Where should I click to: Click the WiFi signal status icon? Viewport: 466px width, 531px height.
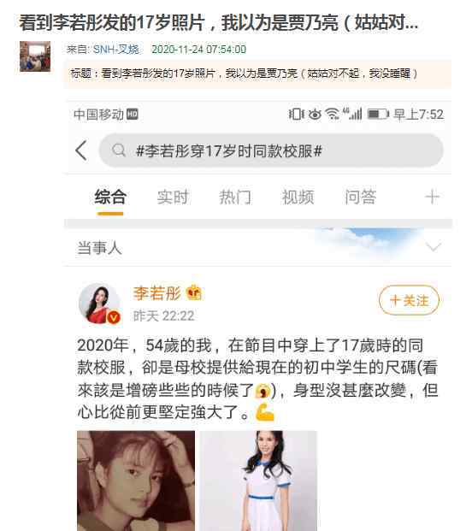pyautogui.click(x=333, y=114)
